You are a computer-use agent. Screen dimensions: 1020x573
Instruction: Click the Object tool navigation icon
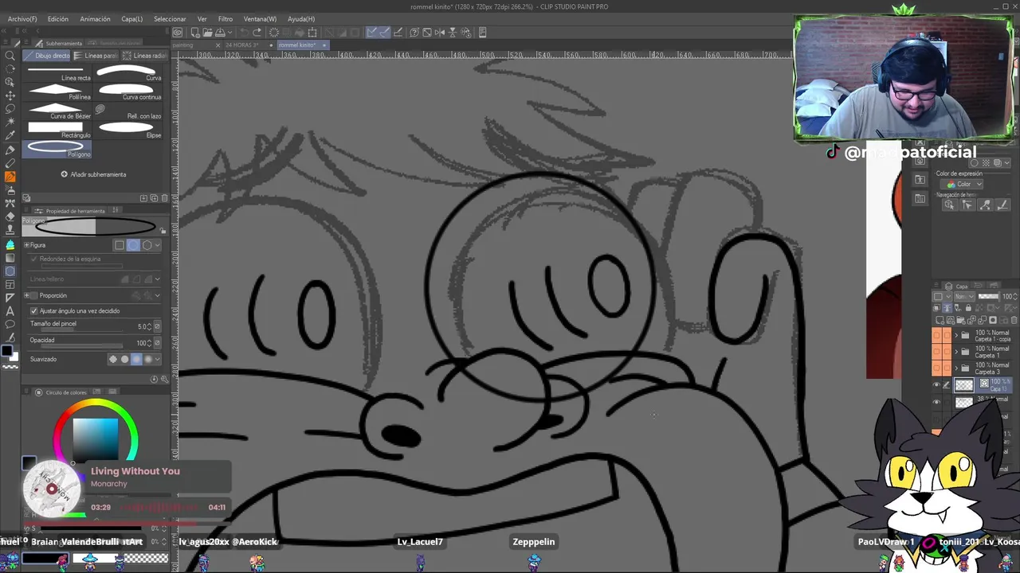[949, 205]
